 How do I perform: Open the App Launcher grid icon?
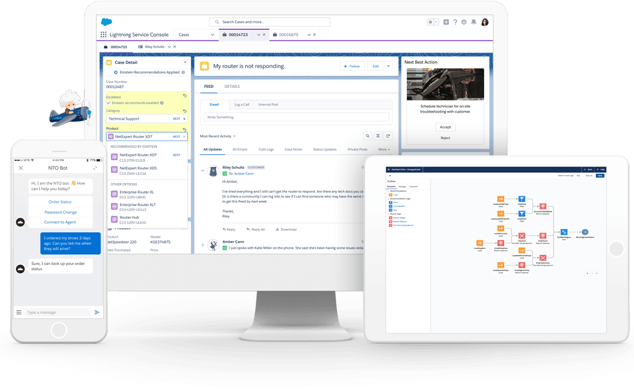(103, 35)
